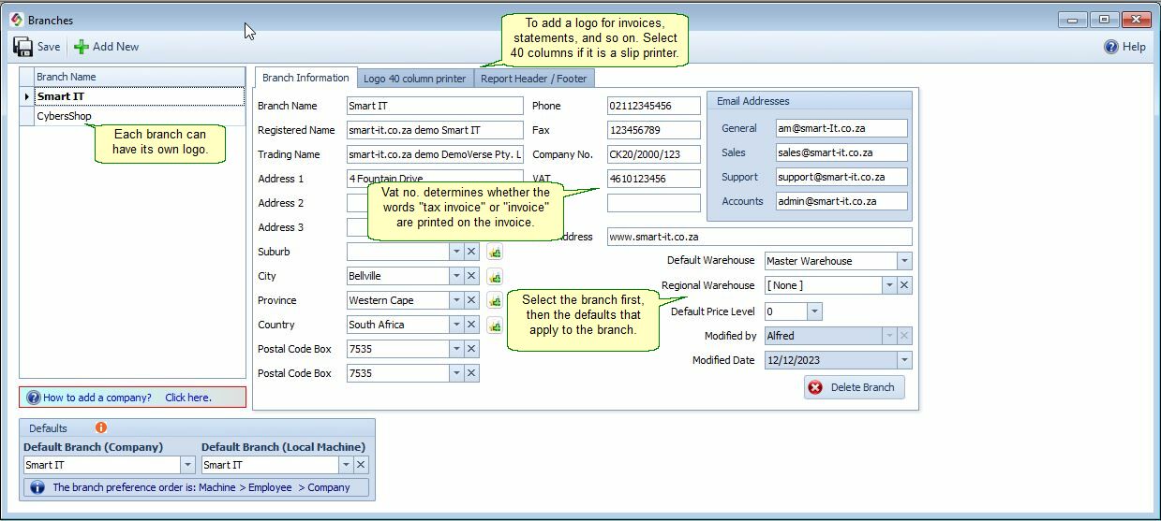Click the Delete Branch button
This screenshot has width=1161, height=521.
click(854, 387)
